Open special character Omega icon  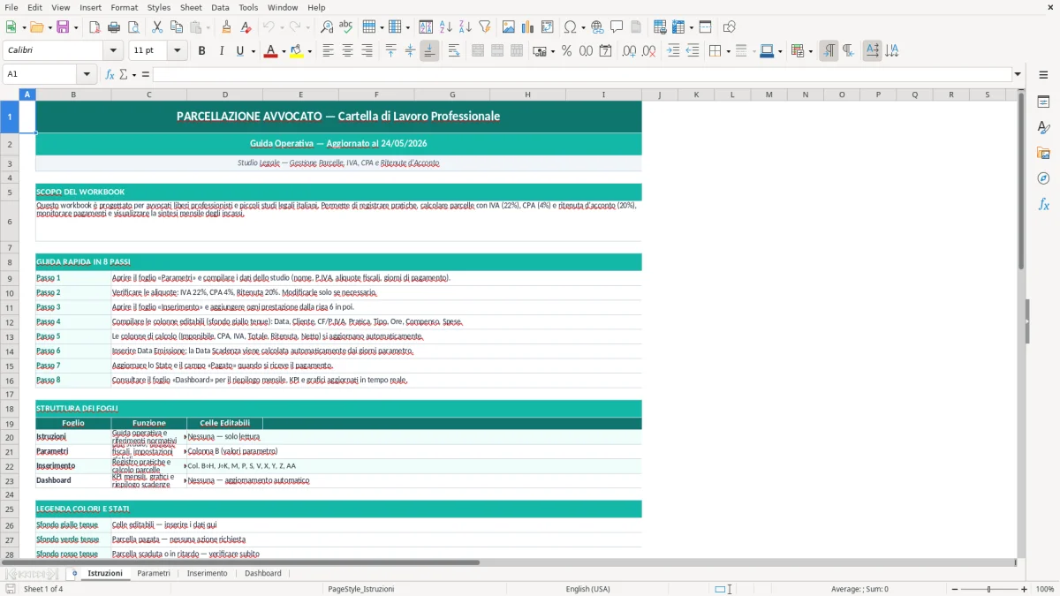pyautogui.click(x=570, y=27)
